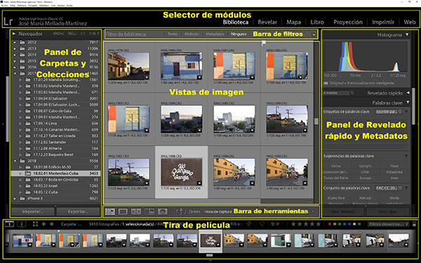Collapse the 2018 folder

(x=15, y=161)
